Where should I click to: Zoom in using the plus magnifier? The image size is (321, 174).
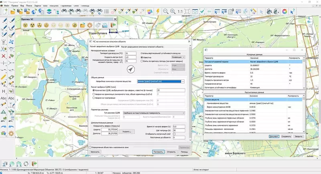pos(173,12)
